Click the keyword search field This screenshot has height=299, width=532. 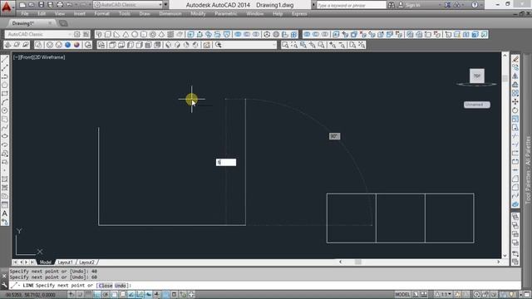[x=351, y=5]
